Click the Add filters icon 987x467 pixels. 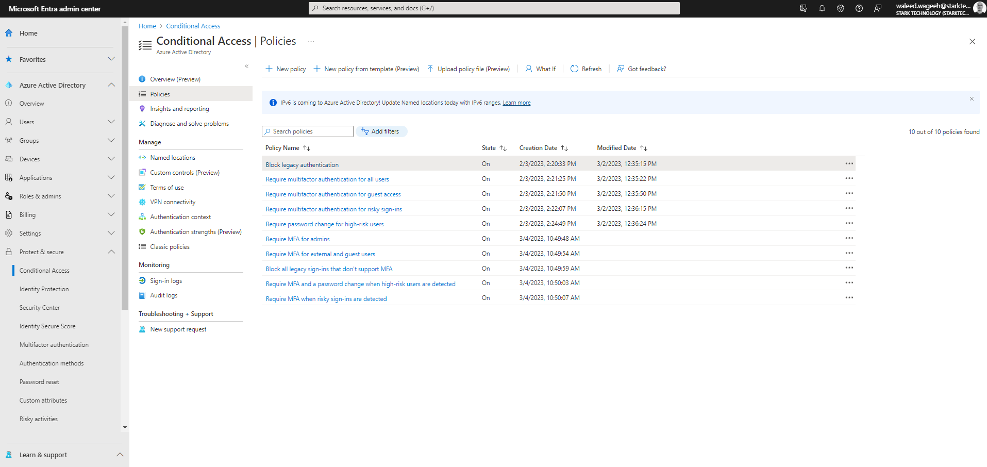(364, 131)
